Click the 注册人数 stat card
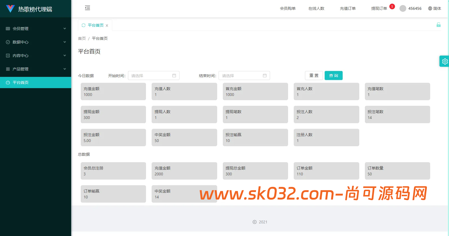The height and width of the screenshot is (236, 449). (326, 138)
